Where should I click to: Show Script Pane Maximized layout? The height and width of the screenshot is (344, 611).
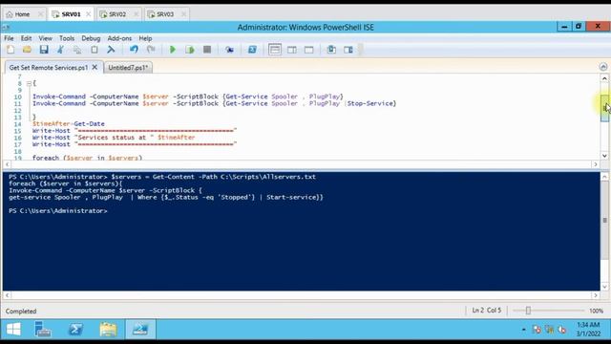(x=309, y=50)
